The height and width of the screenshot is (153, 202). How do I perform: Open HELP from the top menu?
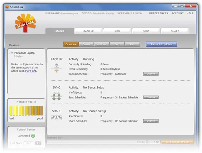[x=190, y=13]
